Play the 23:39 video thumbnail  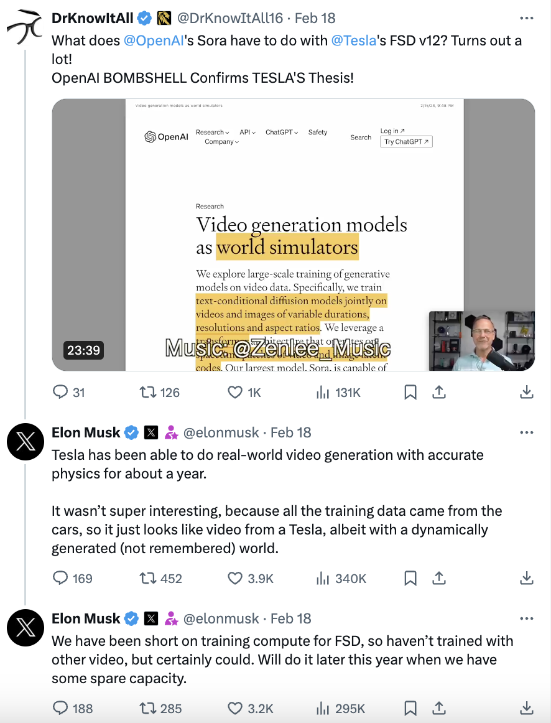click(293, 235)
